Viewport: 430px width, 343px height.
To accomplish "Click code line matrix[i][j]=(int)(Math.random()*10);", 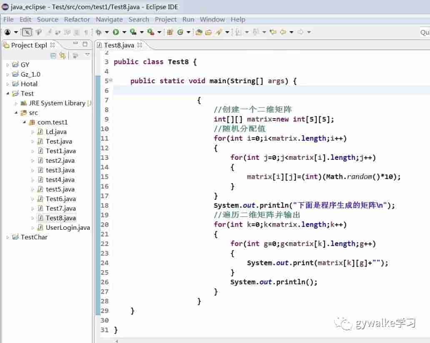I will (x=324, y=177).
